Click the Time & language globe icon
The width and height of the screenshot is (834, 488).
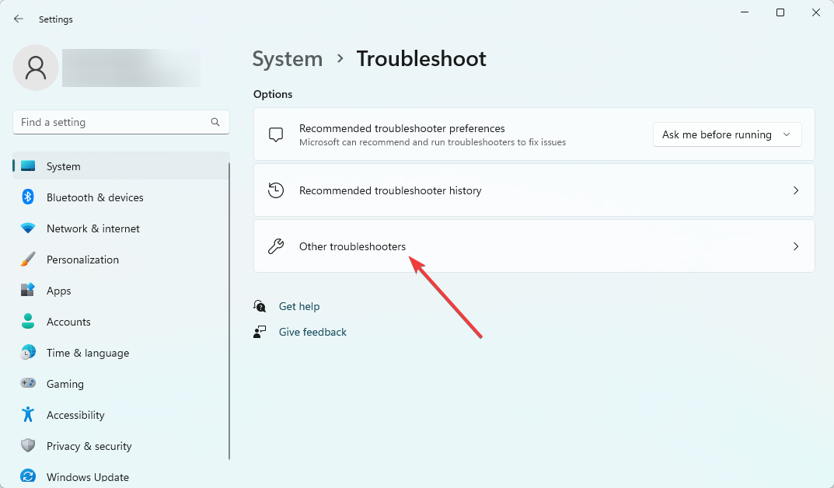pyautogui.click(x=28, y=352)
